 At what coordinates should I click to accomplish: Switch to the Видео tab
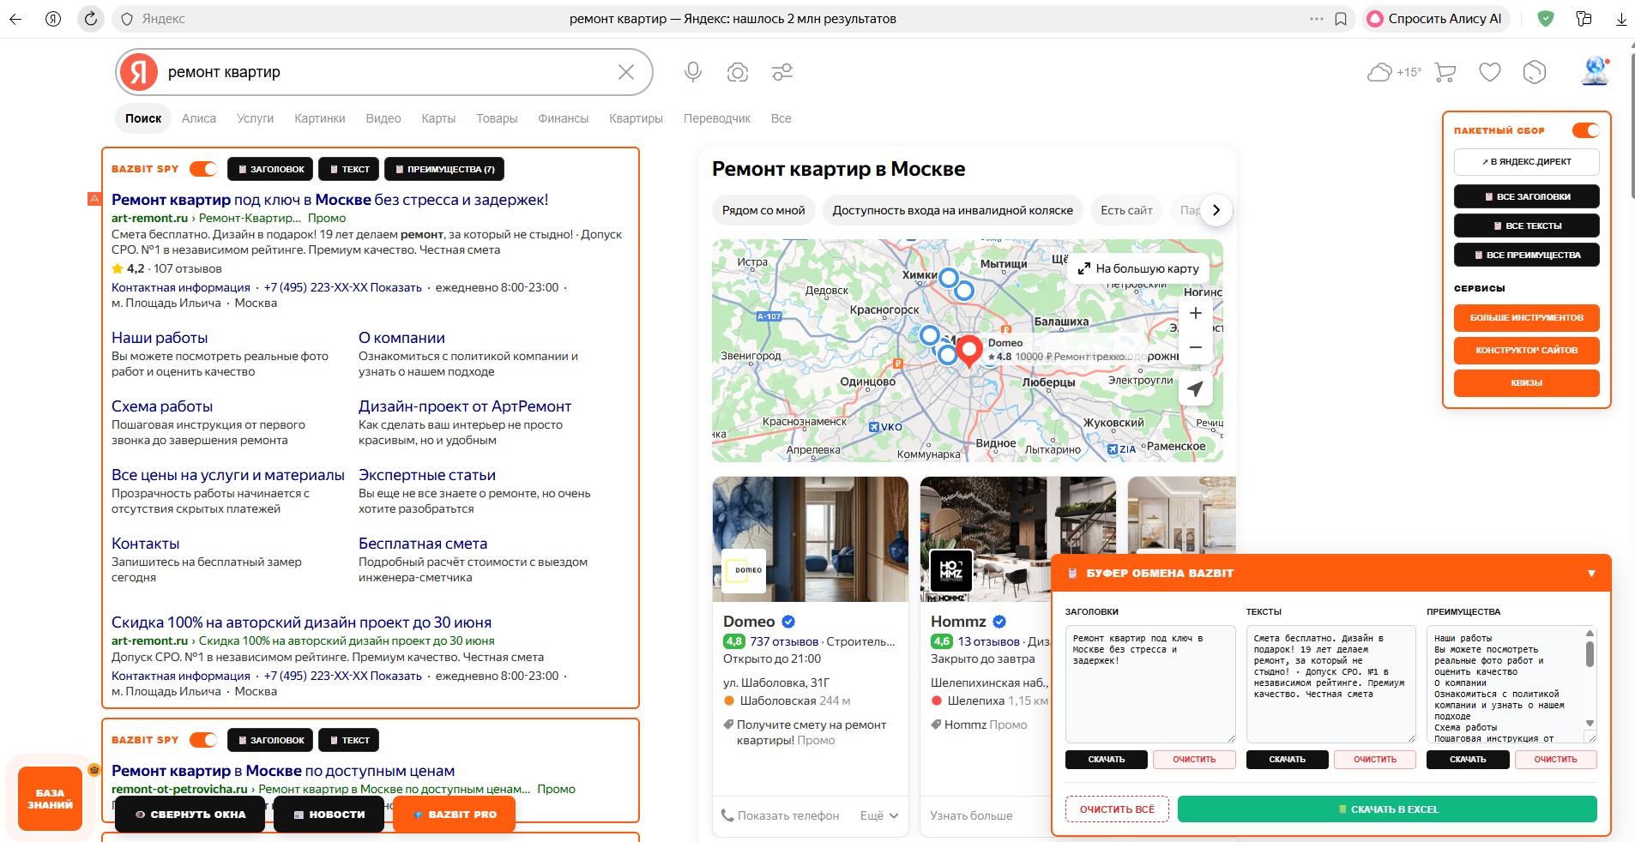click(x=383, y=118)
